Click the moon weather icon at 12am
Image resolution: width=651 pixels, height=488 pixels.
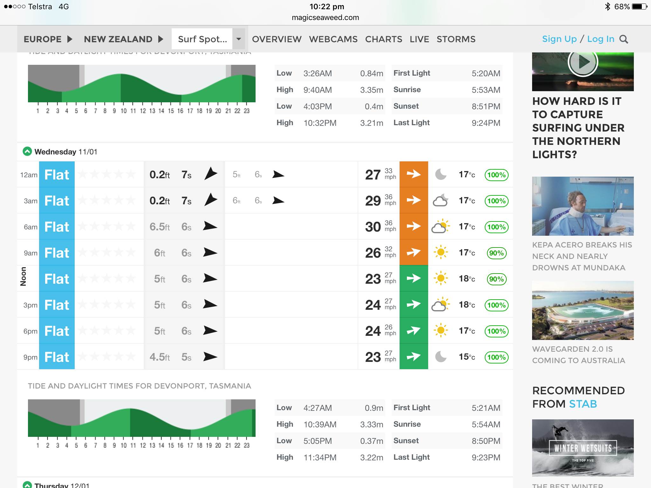(441, 174)
